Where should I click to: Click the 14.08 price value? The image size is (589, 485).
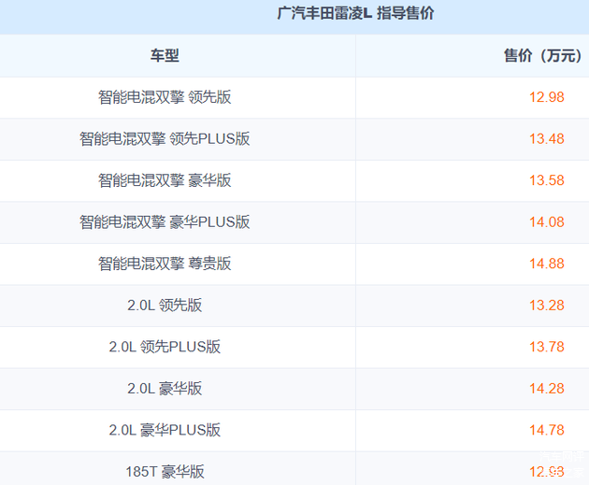(546, 222)
